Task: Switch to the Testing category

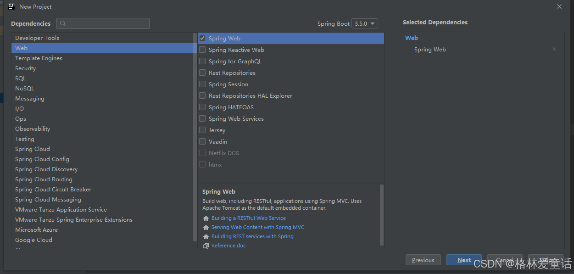Action: coord(24,139)
